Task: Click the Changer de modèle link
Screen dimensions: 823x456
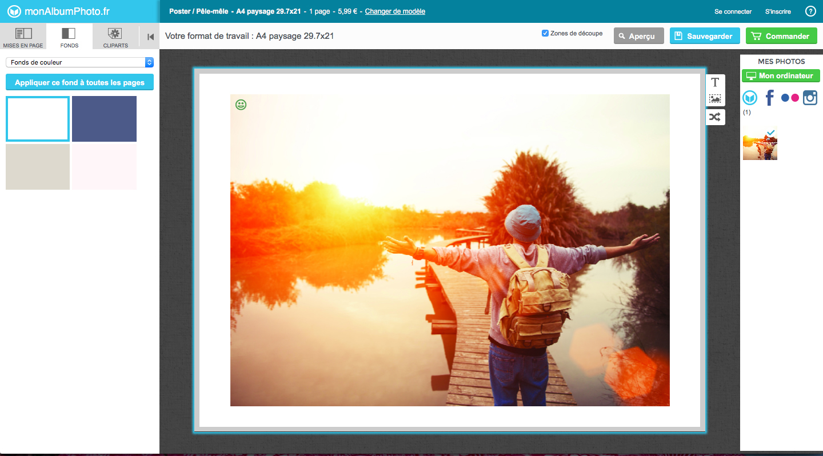Action: (x=395, y=11)
